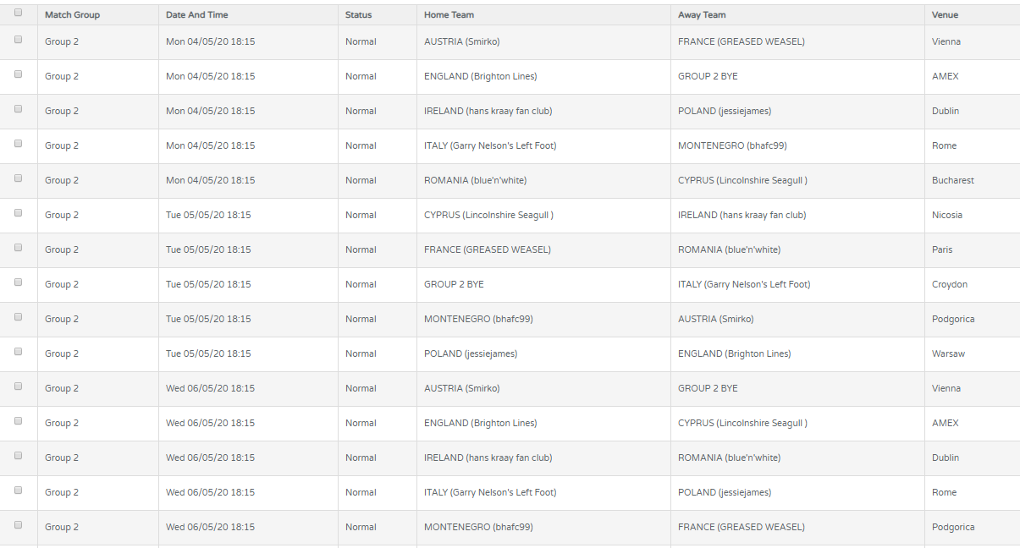This screenshot has height=548, width=1020.
Task: Click the Venue column header
Action: 945,14
